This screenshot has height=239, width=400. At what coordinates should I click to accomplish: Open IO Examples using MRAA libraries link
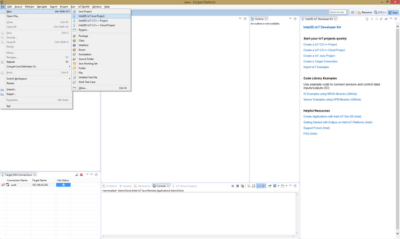click(330, 94)
